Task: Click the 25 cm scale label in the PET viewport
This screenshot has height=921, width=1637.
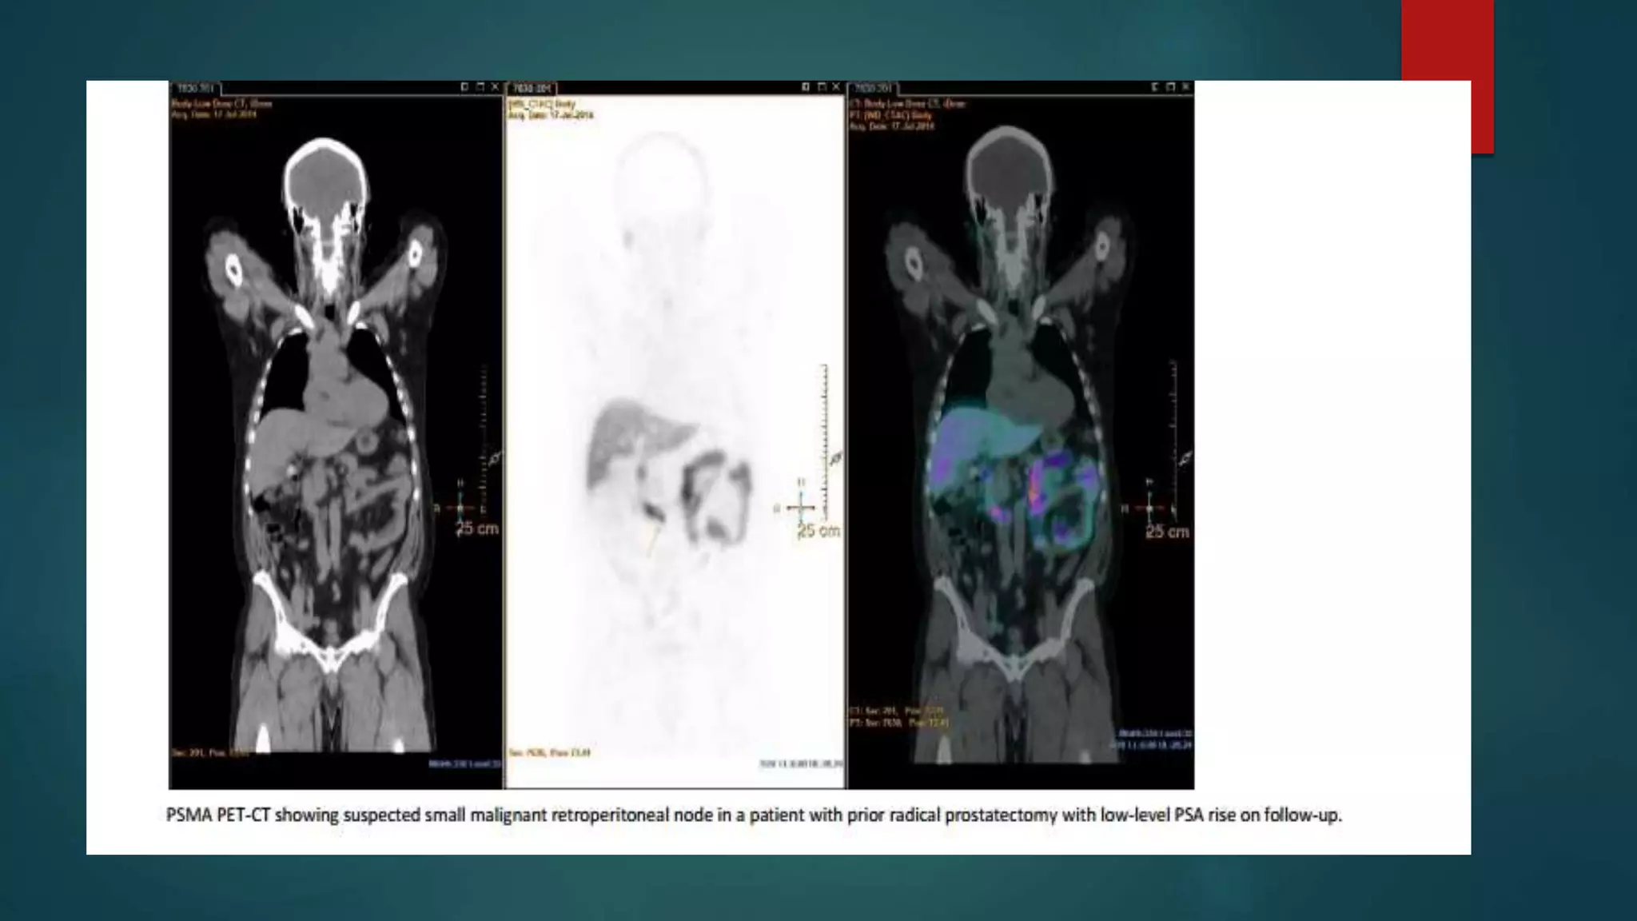Action: [819, 531]
